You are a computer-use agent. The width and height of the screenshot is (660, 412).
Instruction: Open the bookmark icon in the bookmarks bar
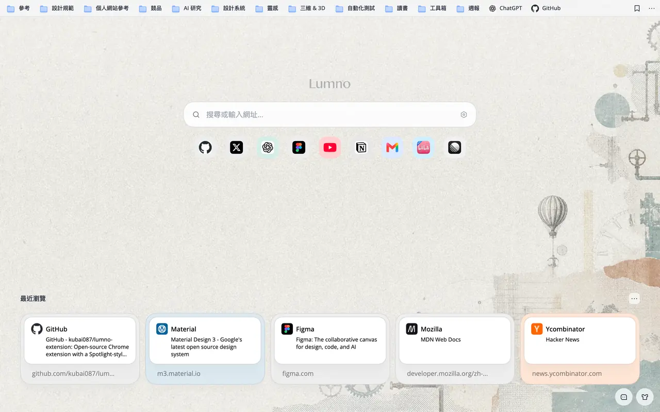(637, 8)
